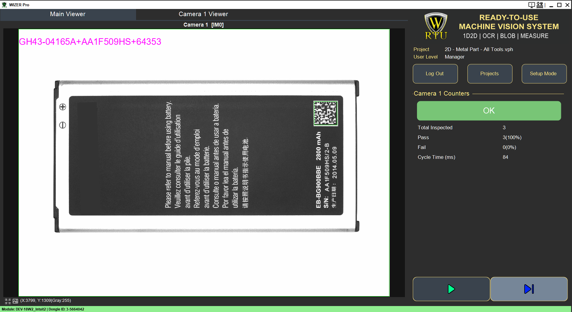Click the Pass counter label
Viewport: 572px width, 312px height.
[423, 138]
